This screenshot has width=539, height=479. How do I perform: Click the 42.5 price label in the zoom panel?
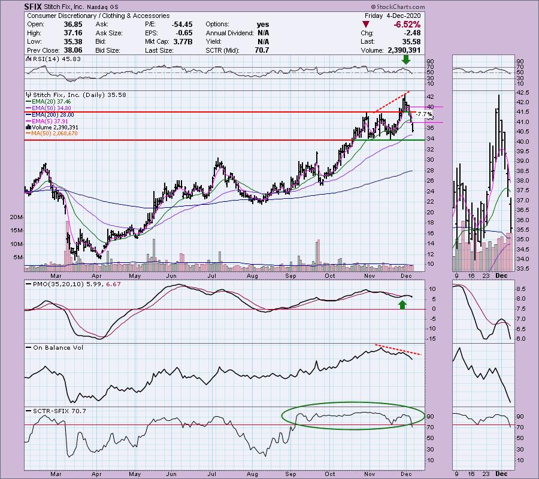pos(522,93)
